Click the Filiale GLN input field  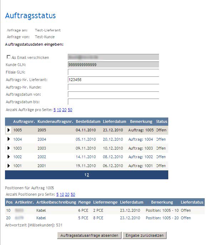coord(113,72)
